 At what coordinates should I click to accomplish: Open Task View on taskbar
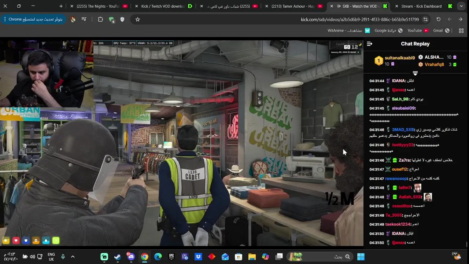pyautogui.click(x=279, y=257)
